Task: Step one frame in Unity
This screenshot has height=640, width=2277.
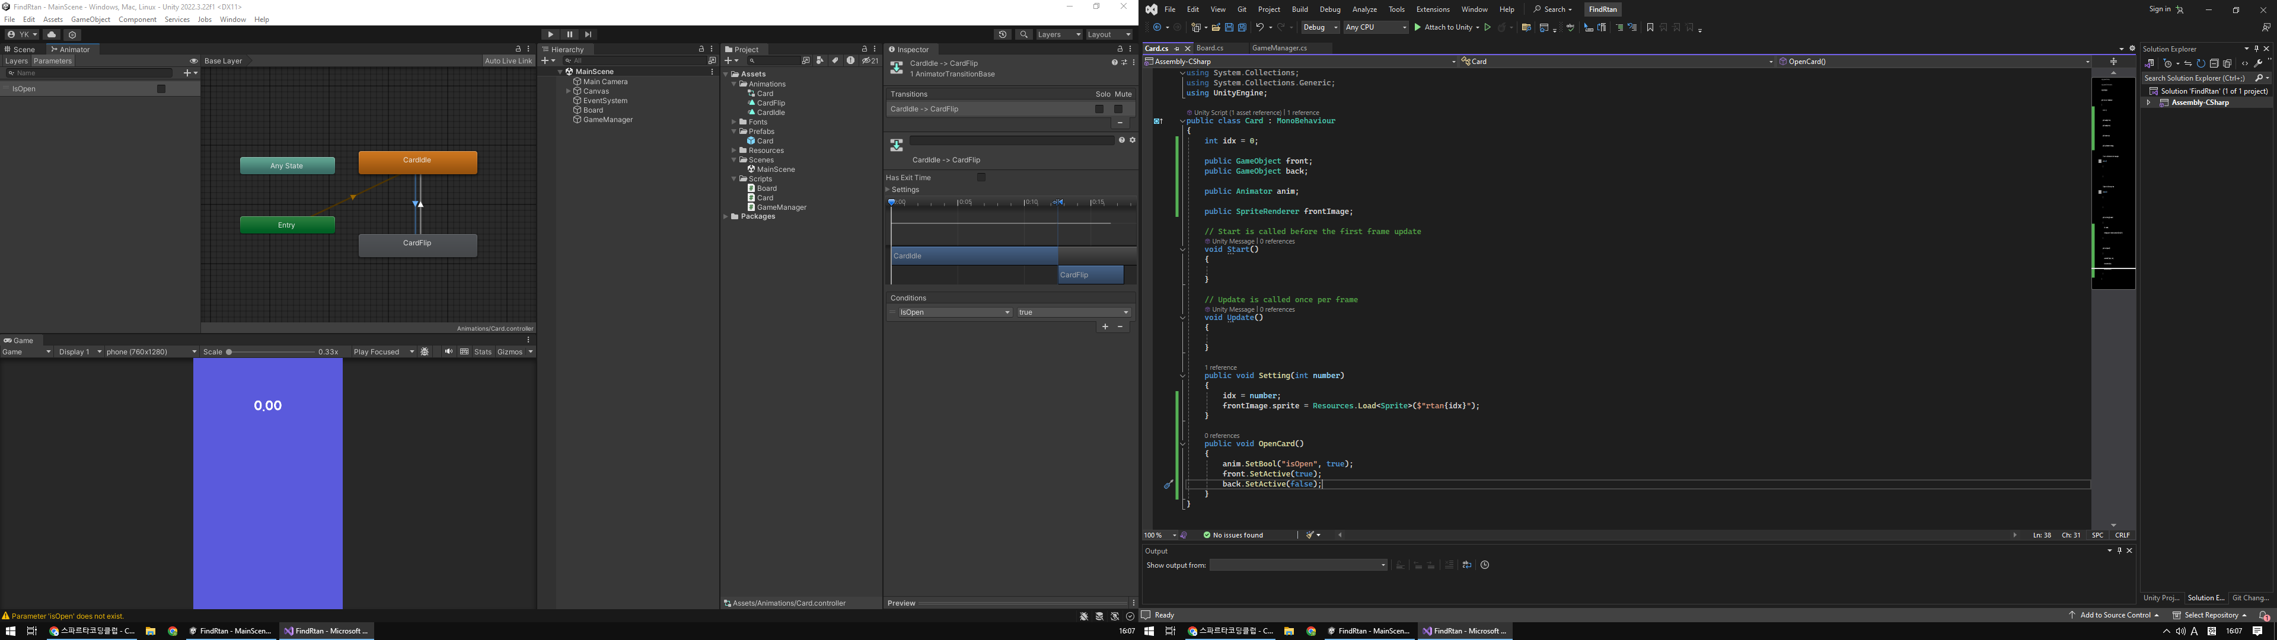Action: (x=588, y=34)
